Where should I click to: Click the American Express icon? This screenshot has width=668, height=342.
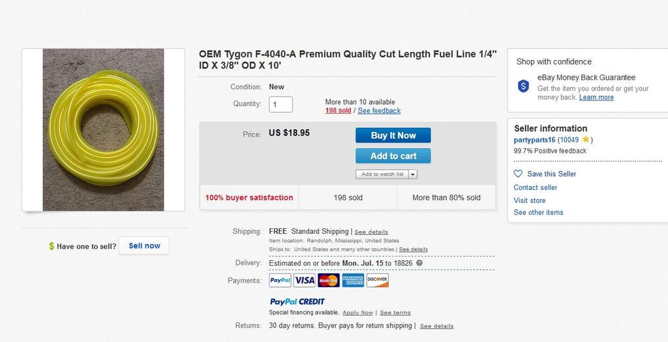click(x=353, y=280)
